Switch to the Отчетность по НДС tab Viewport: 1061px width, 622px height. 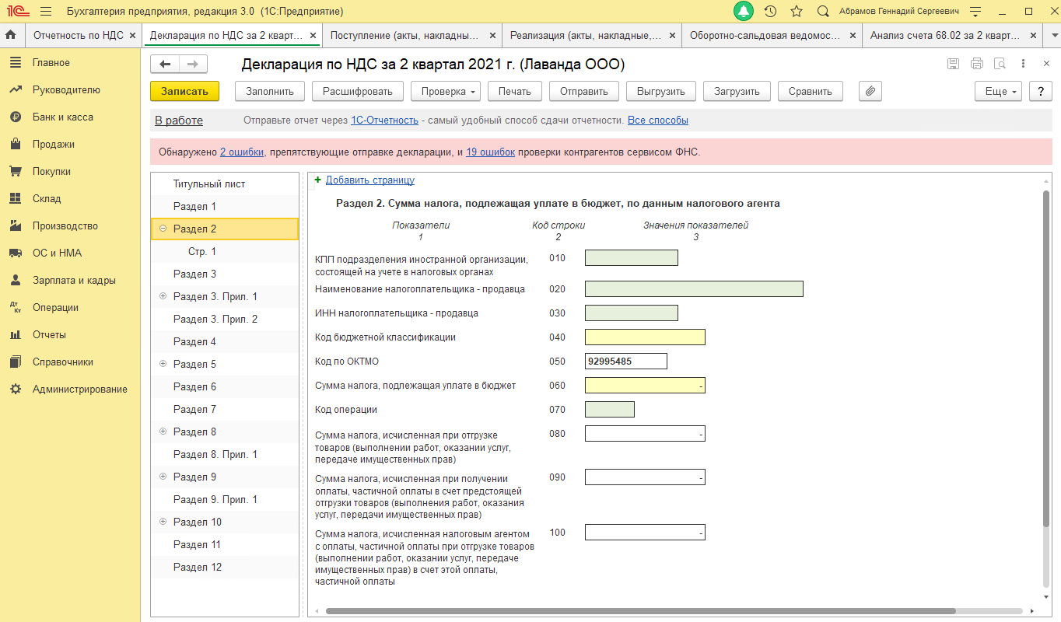click(79, 35)
